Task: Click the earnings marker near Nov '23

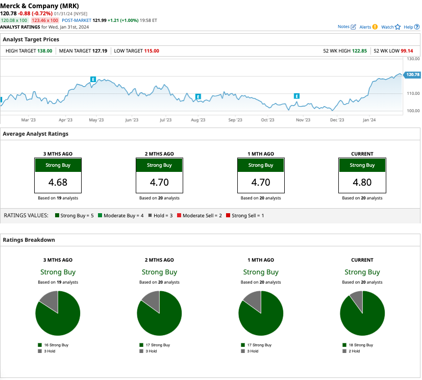Action: point(296,96)
